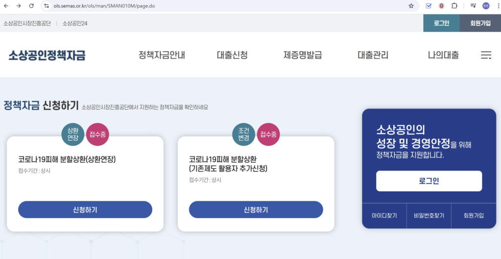Click 신청하기 on 기존제도 활용자 추가신청 card
This screenshot has height=259, width=501.
click(256, 210)
